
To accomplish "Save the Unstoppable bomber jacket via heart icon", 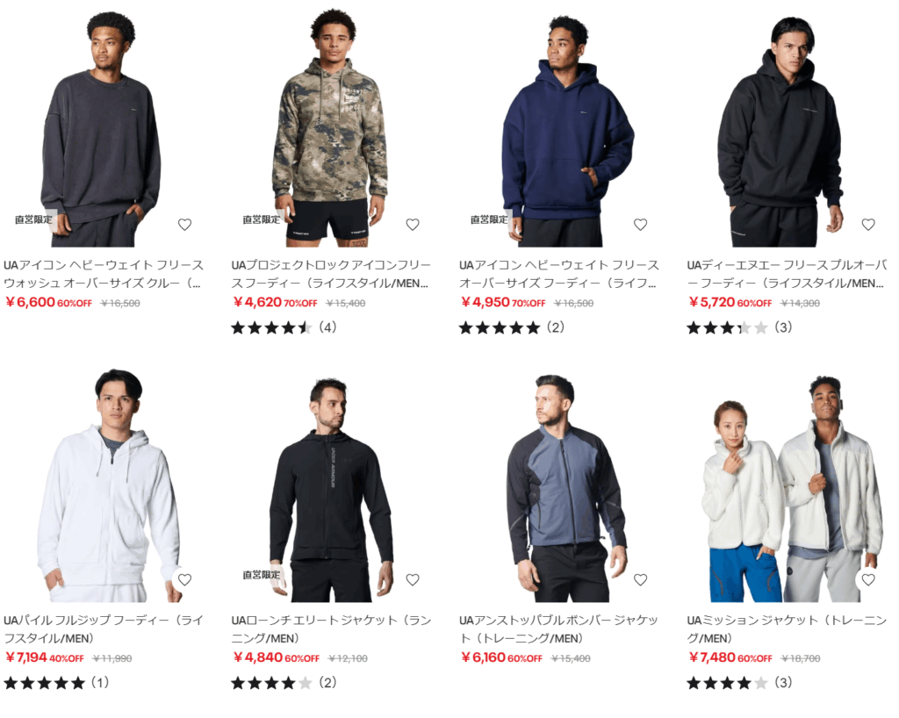I will tap(640, 580).
